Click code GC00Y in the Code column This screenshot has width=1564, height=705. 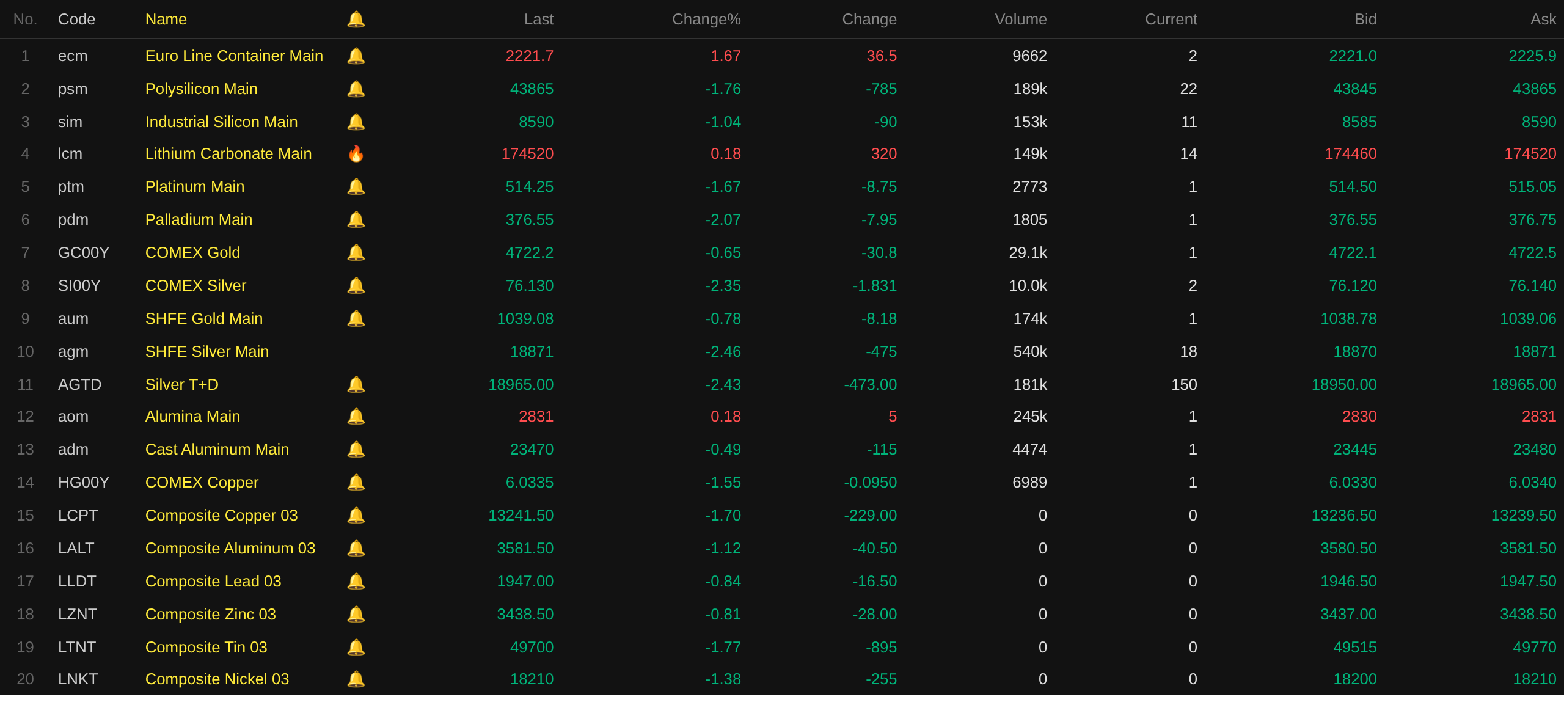(x=83, y=253)
